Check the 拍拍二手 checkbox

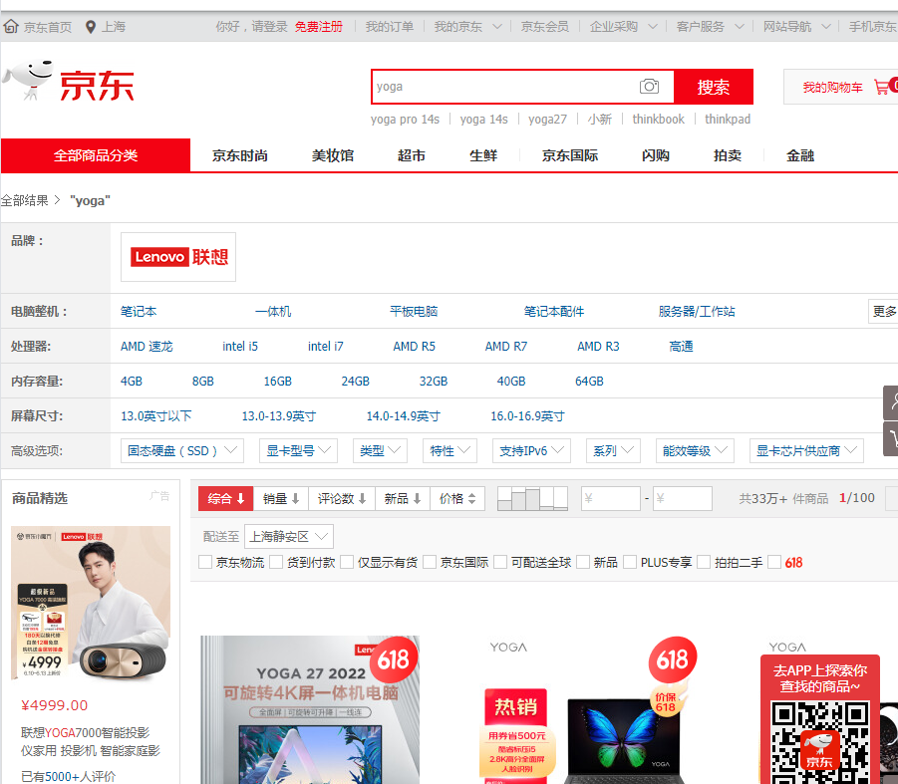(x=704, y=562)
